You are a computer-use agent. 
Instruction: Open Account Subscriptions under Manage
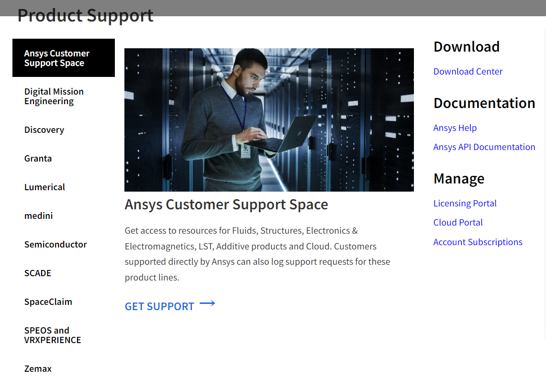(x=478, y=242)
